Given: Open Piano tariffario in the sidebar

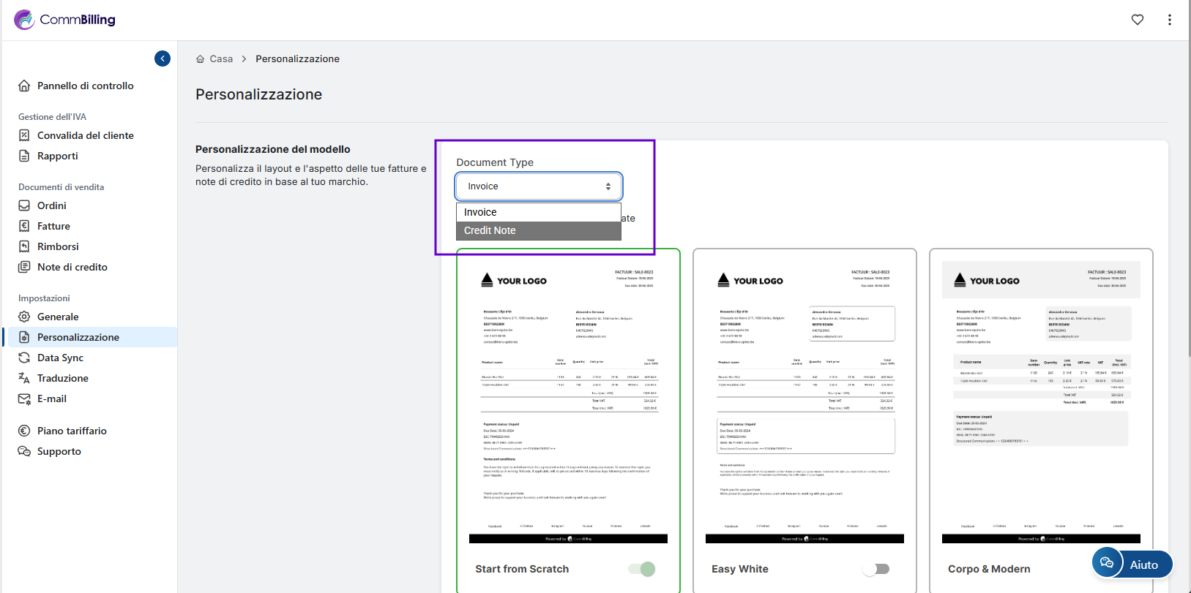Looking at the screenshot, I should click(x=72, y=431).
